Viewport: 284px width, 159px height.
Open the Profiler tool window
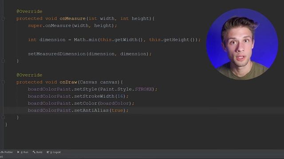pyautogui.click(x=7, y=152)
